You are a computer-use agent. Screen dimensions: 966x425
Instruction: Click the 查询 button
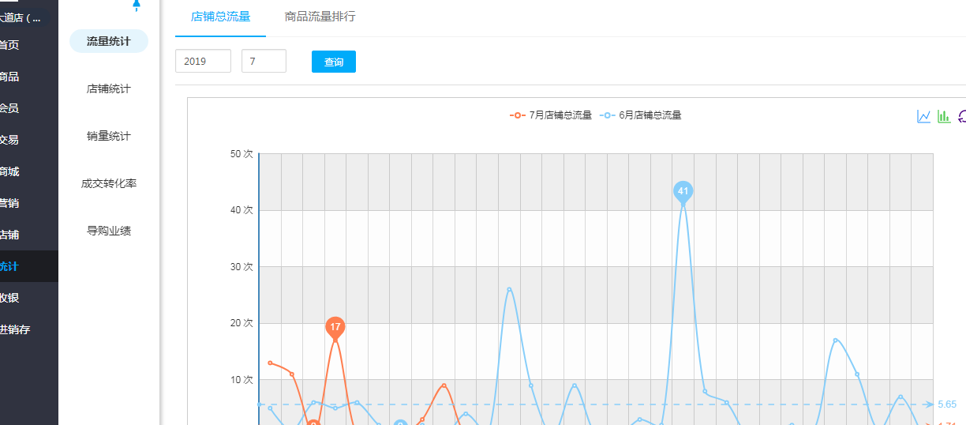tap(334, 62)
